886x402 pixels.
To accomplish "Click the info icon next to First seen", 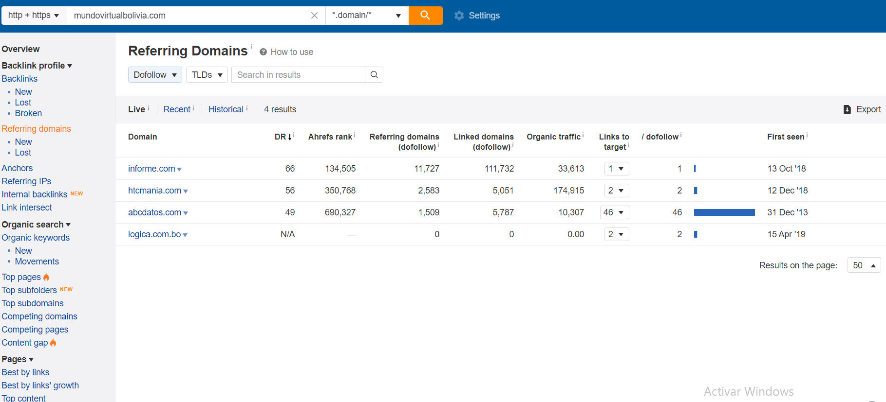I will pyautogui.click(x=807, y=135).
